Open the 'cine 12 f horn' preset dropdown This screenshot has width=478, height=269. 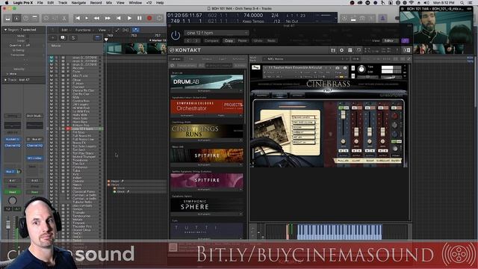[x=216, y=33]
